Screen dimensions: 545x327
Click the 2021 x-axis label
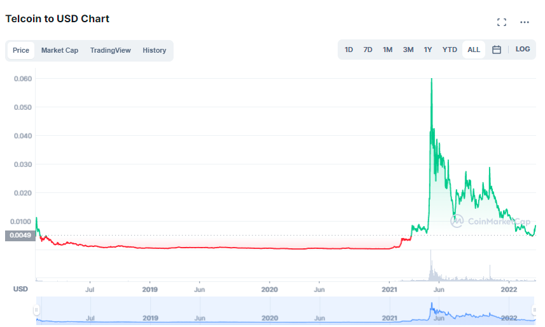tap(389, 290)
